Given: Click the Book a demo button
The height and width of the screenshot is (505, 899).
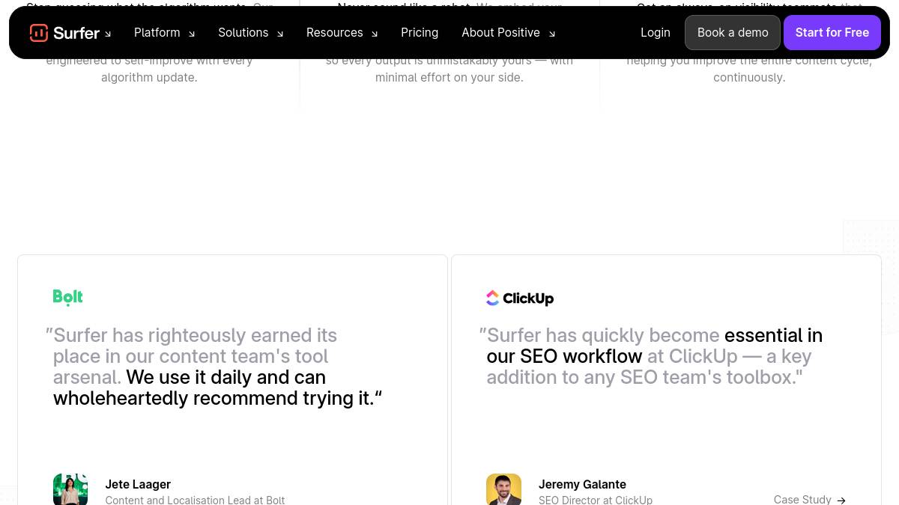Looking at the screenshot, I should point(733,33).
